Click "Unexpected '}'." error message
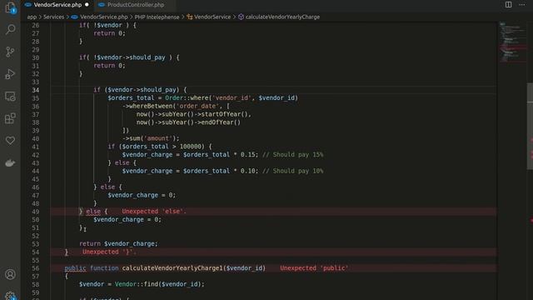 (x=109, y=252)
